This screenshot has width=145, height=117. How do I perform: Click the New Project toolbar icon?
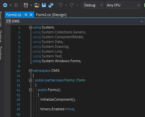(26, 5)
